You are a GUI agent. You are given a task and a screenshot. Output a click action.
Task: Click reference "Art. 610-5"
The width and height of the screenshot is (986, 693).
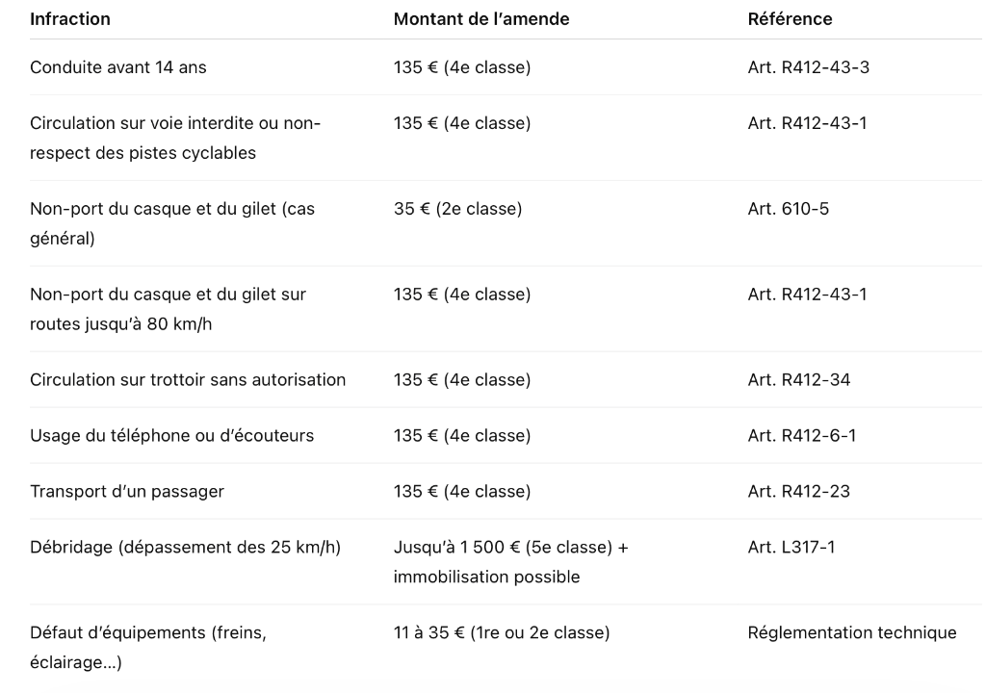[788, 209]
